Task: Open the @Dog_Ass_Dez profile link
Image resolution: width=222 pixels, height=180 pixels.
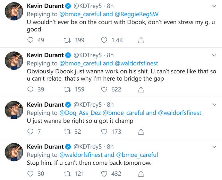Action: [x=80, y=113]
